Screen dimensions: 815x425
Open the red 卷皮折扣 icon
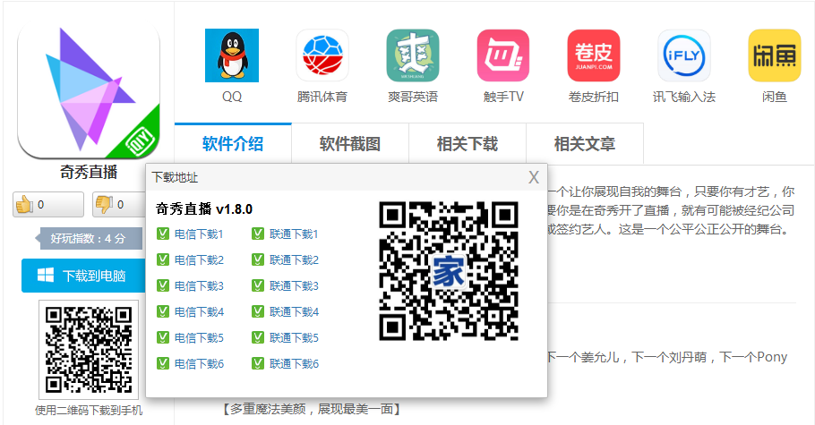594,55
